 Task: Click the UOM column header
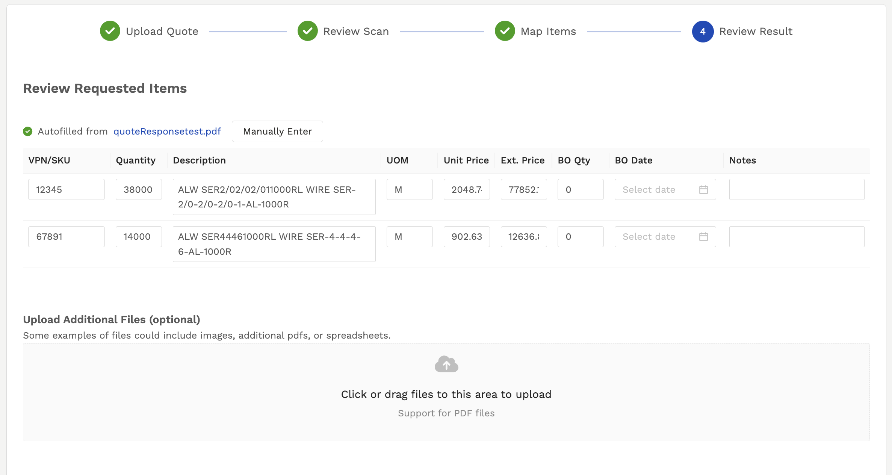coord(398,160)
